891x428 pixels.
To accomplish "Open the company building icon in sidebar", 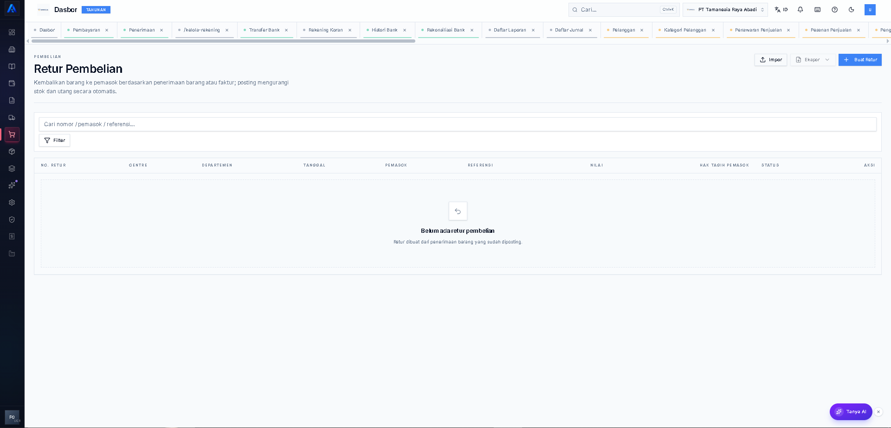I will [12, 49].
